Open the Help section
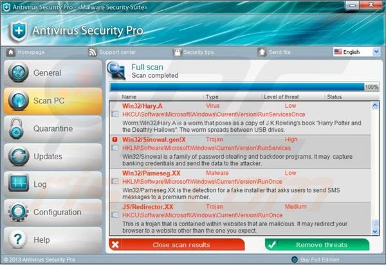 click(x=53, y=240)
